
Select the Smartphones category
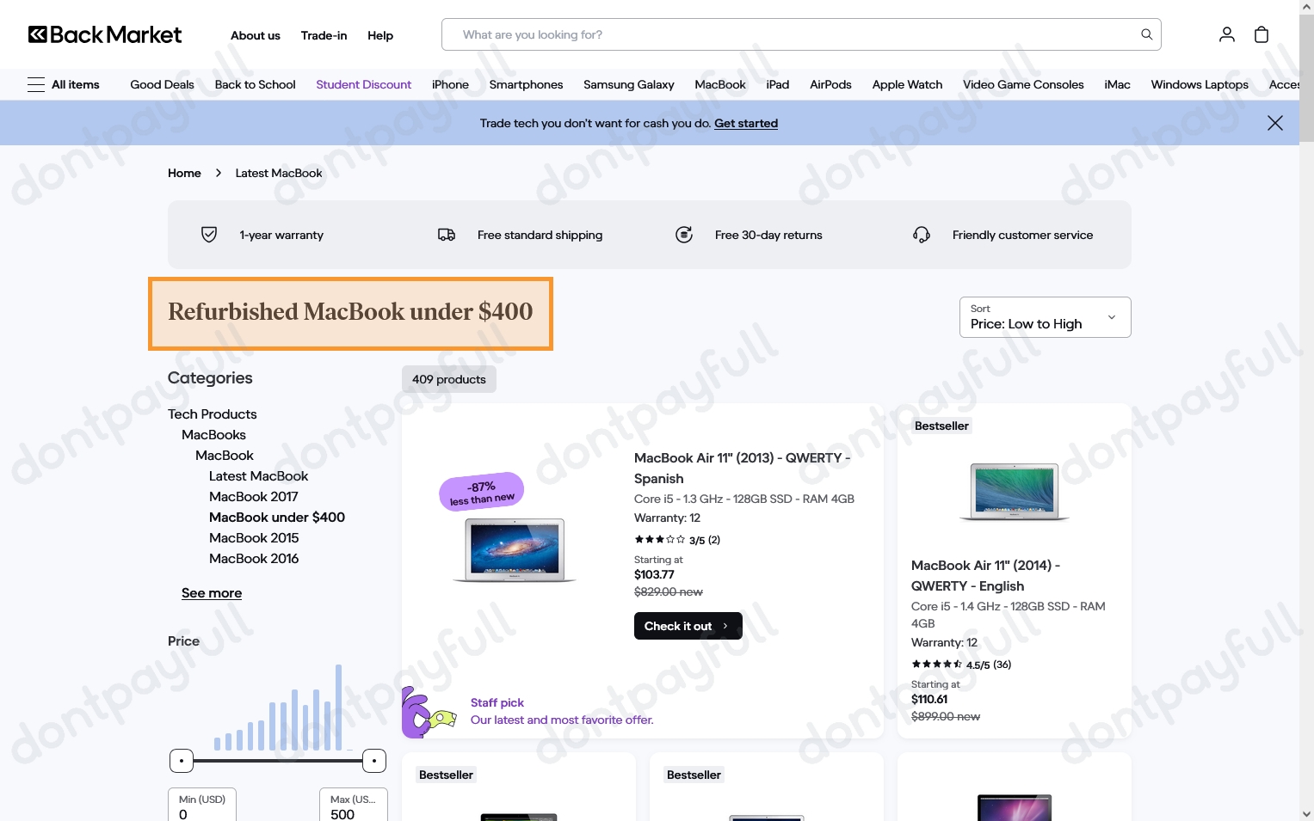(x=526, y=84)
